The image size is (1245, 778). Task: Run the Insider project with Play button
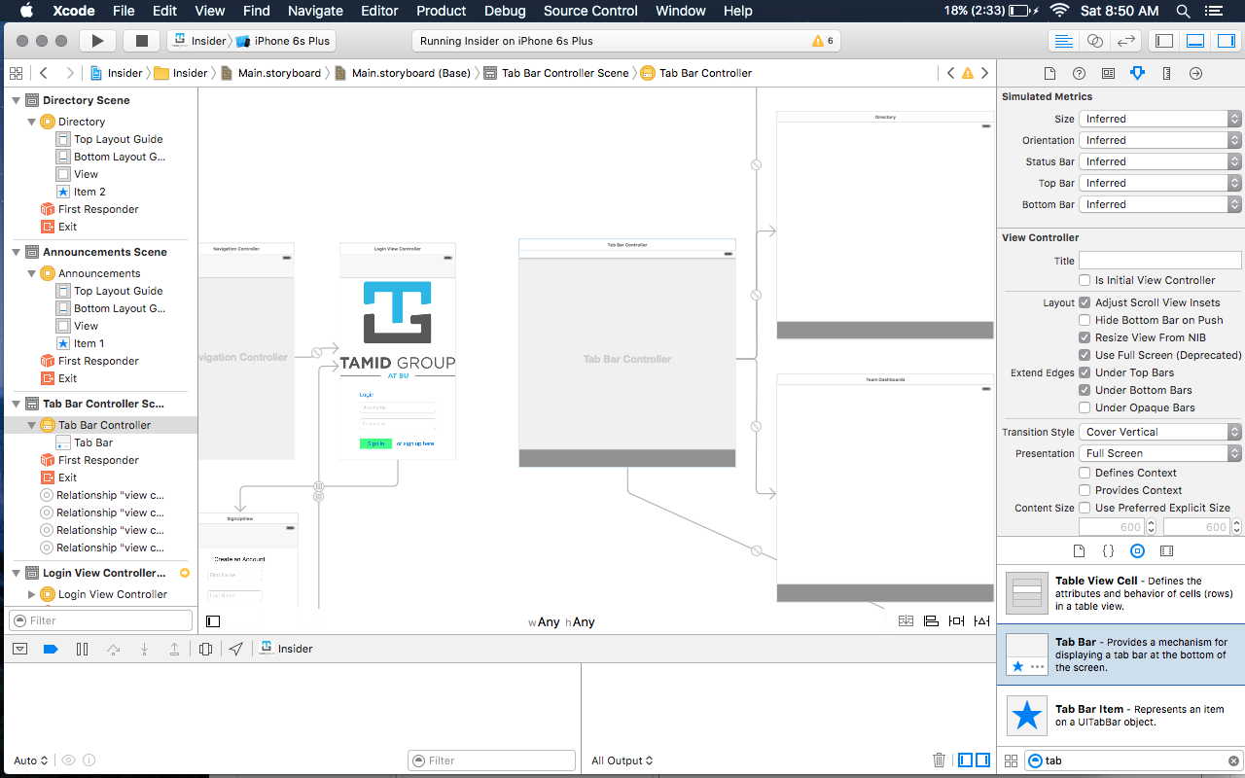[x=97, y=41]
